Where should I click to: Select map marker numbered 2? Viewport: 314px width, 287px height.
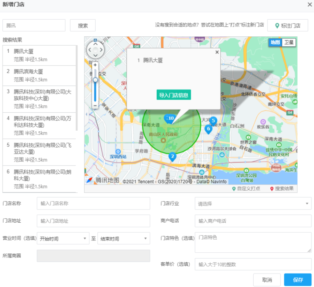click(x=172, y=156)
